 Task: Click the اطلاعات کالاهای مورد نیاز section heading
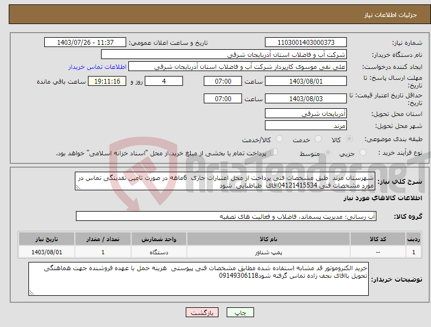click(382, 198)
